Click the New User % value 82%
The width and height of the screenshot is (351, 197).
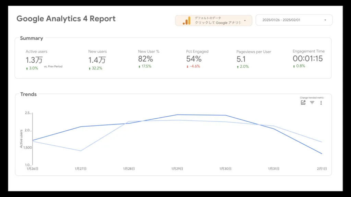coord(145,59)
